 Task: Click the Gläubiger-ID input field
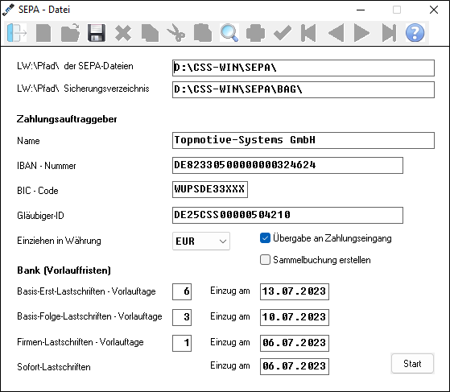point(287,215)
